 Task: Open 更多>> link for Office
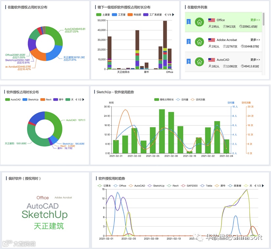point(255,20)
